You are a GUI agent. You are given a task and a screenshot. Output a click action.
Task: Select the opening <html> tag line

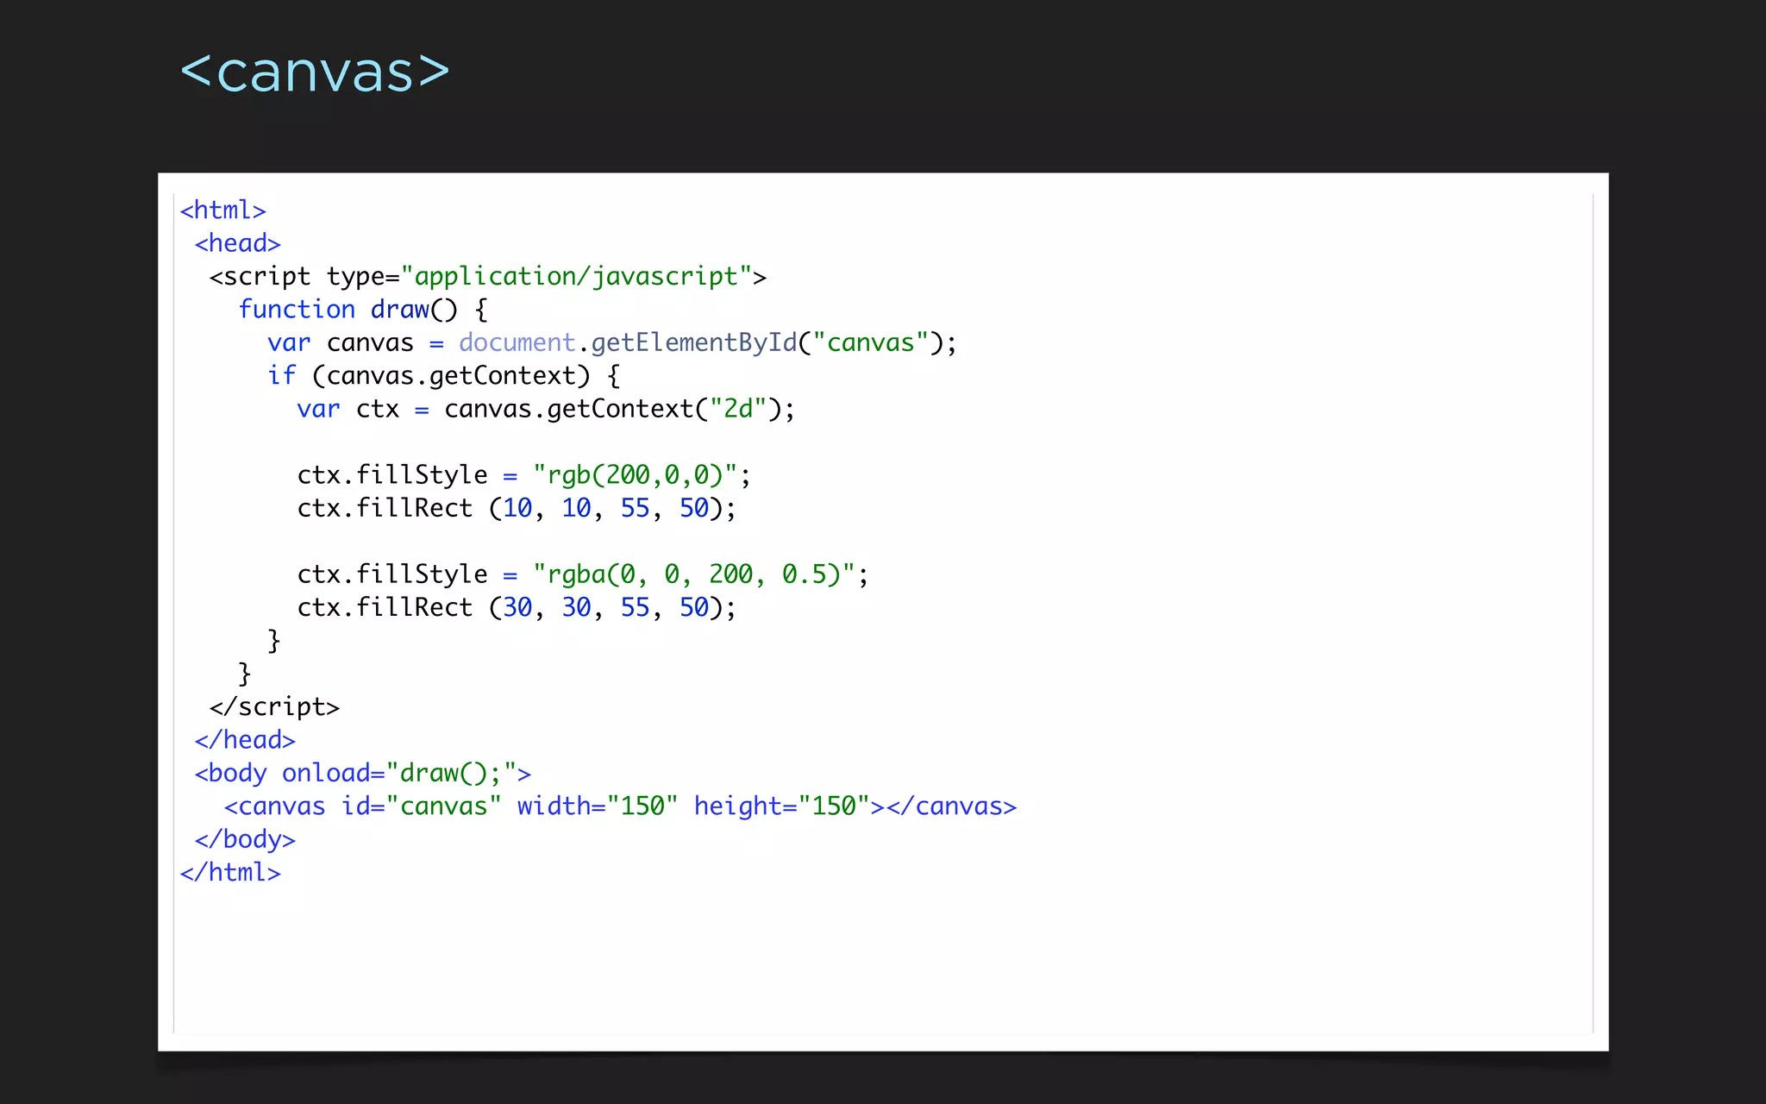click(222, 210)
